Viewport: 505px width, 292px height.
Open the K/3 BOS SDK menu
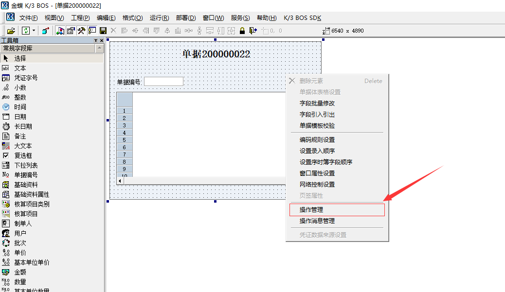(303, 17)
